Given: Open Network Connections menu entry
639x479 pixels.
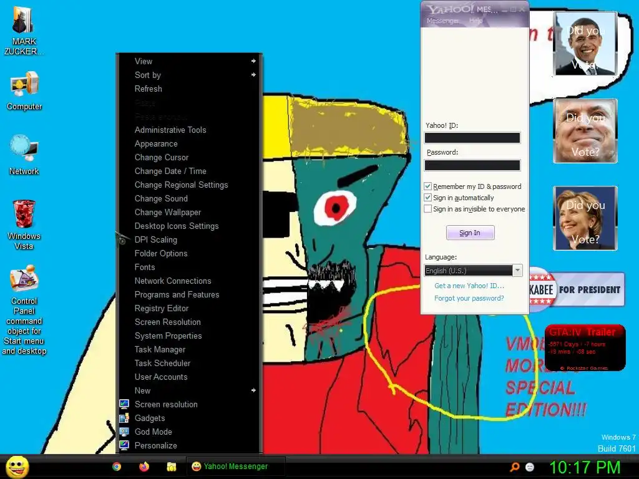Looking at the screenshot, I should (x=190, y=281).
